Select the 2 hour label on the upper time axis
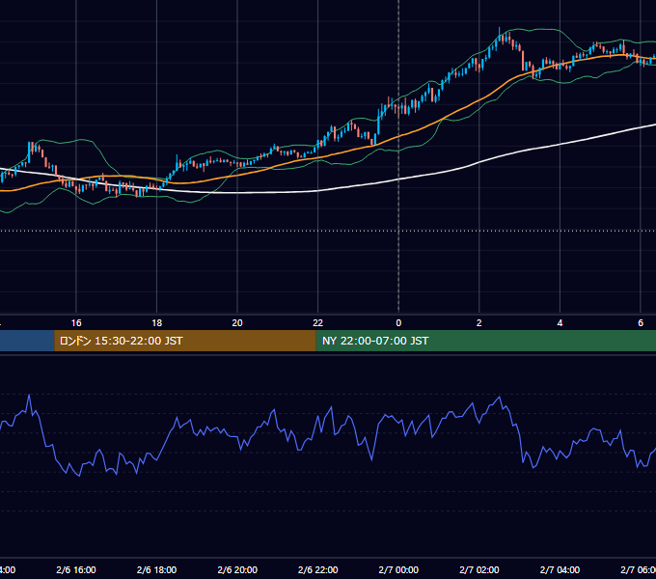The image size is (656, 579). [479, 323]
